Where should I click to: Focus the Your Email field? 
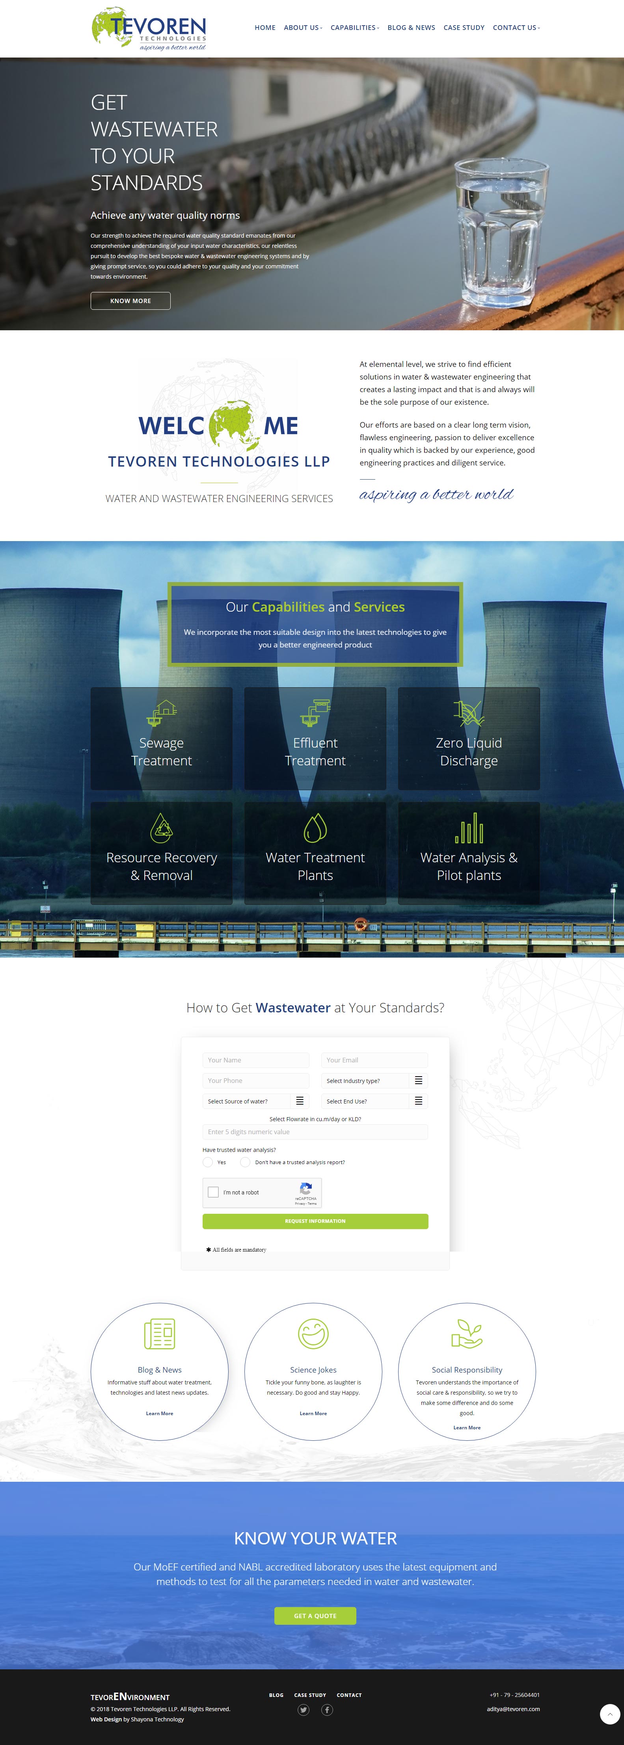[x=374, y=1059]
